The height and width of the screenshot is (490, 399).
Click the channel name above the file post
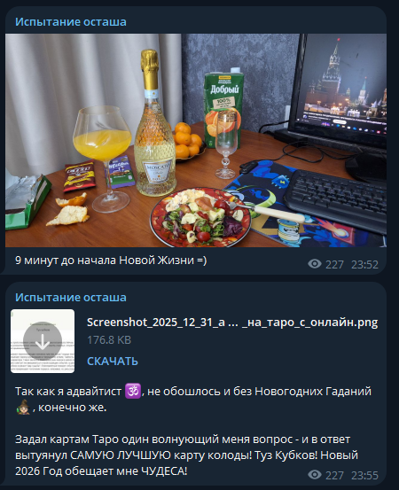coord(71,297)
